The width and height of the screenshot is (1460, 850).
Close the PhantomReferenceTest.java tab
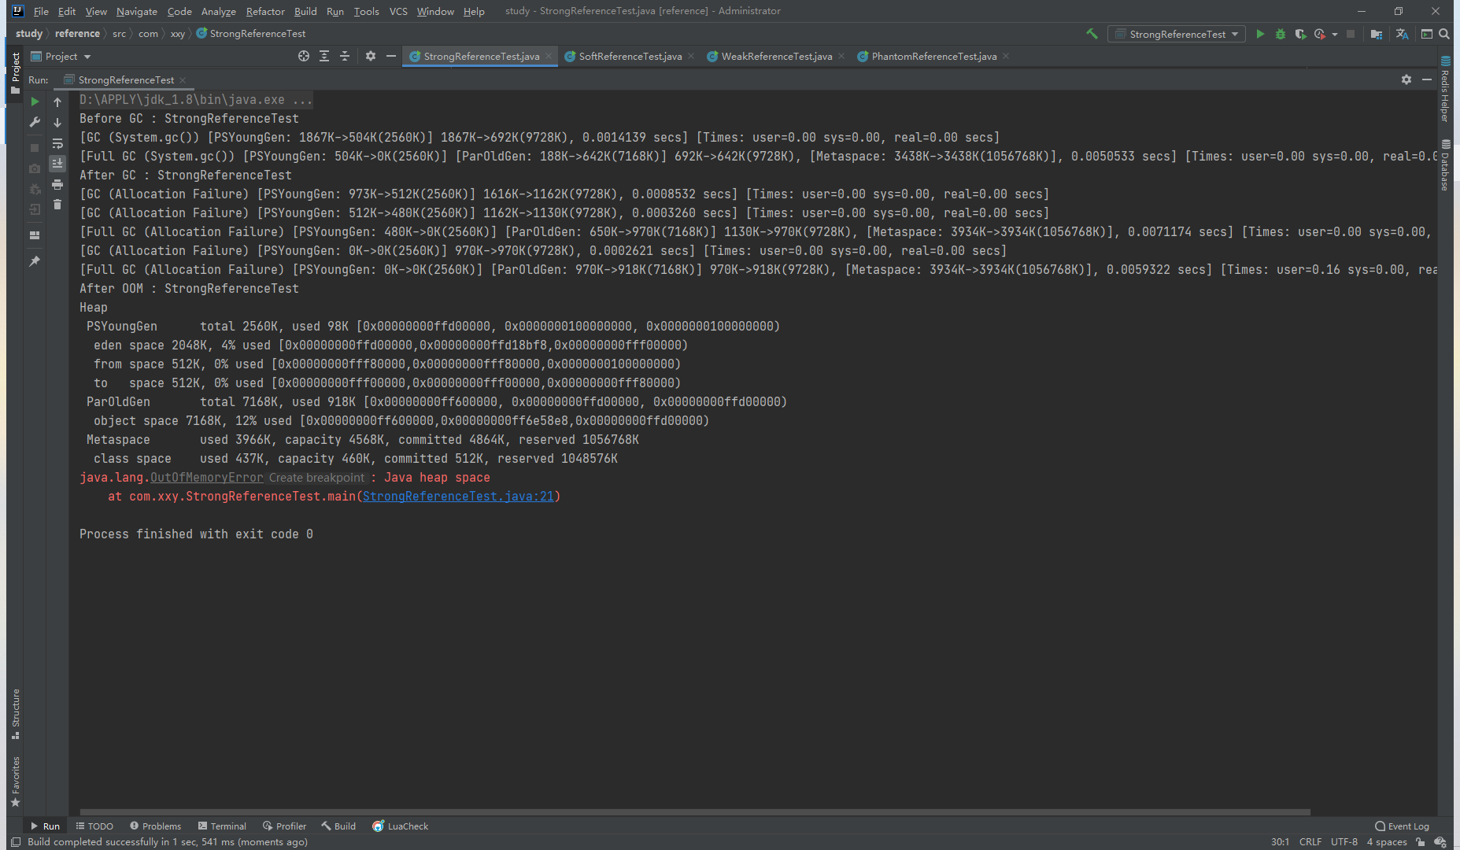click(x=1006, y=56)
